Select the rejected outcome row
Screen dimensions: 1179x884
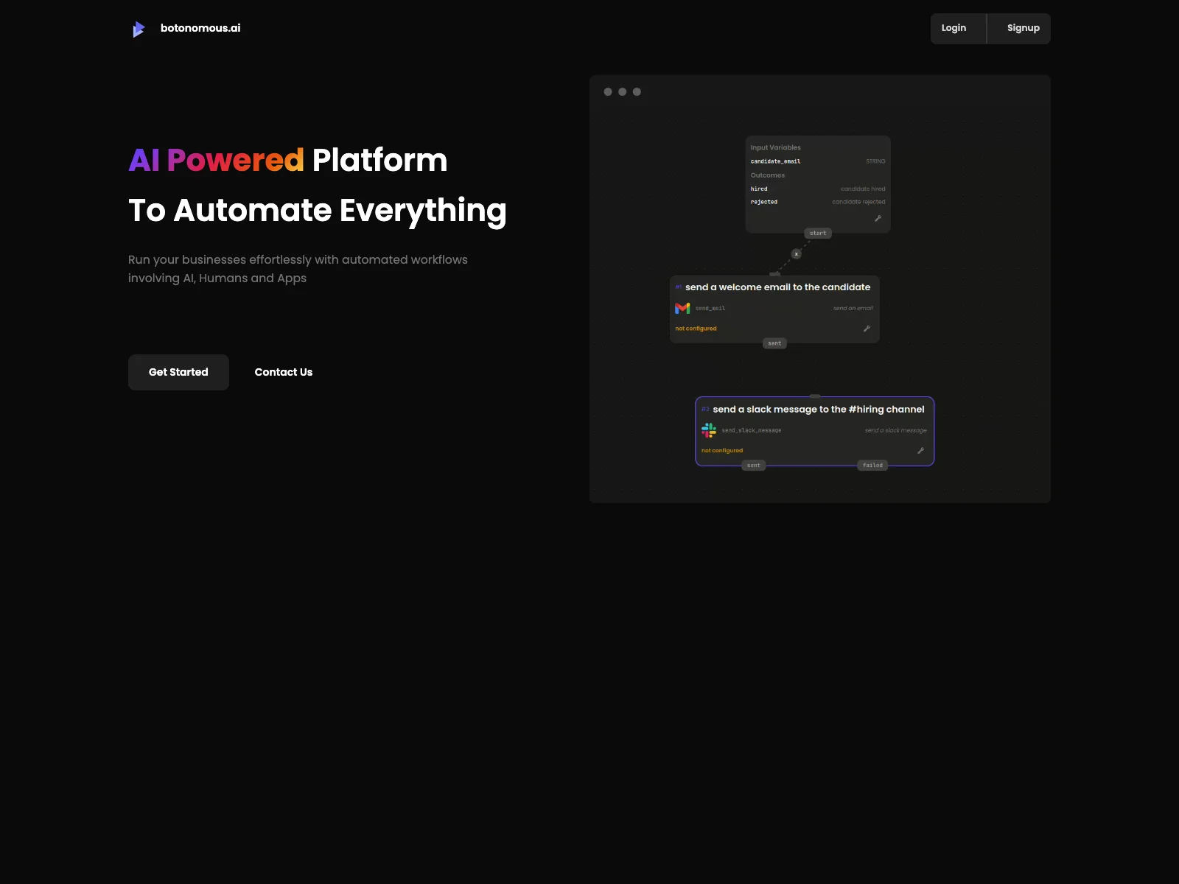818,202
